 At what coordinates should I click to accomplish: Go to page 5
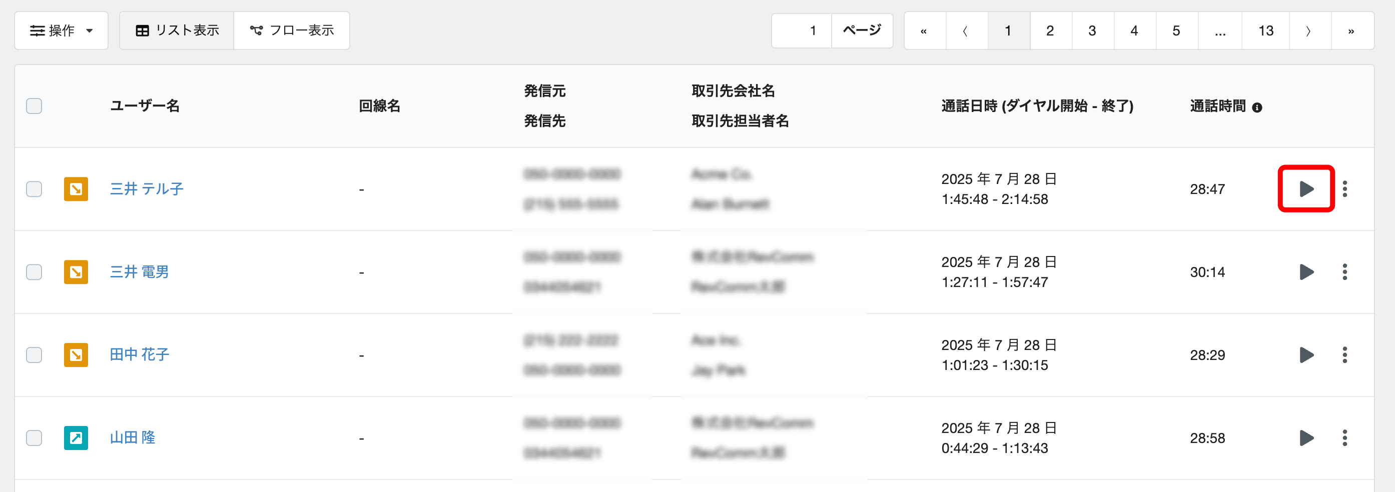[1177, 31]
